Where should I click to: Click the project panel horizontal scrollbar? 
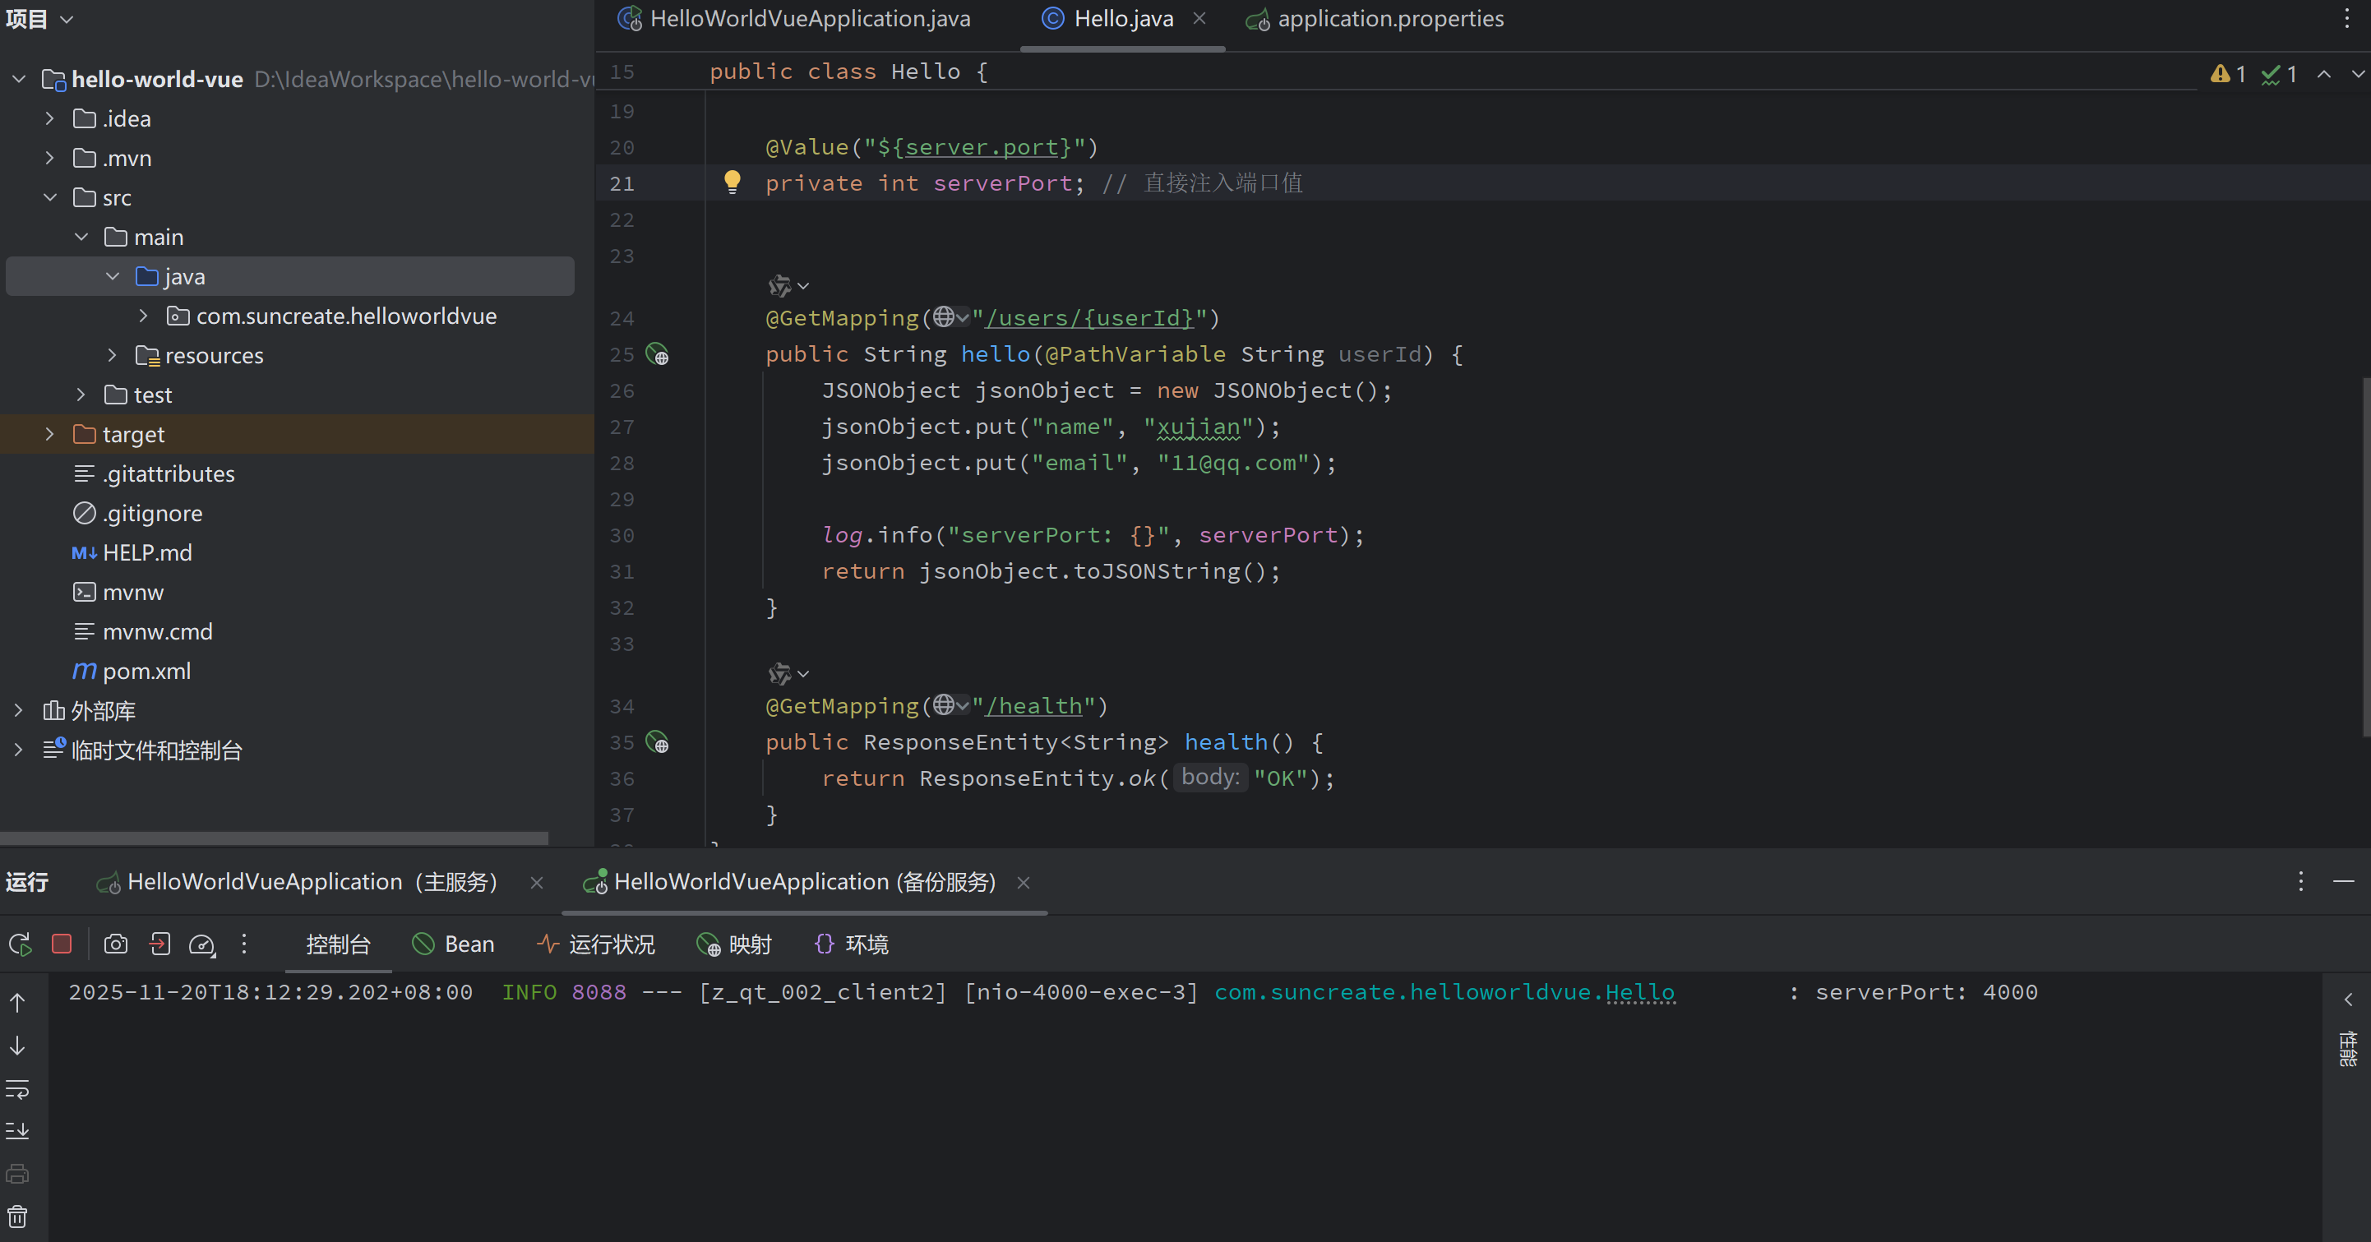tap(274, 838)
